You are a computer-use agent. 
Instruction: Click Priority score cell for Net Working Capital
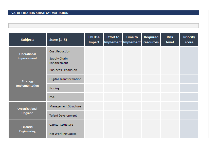pos(189,134)
